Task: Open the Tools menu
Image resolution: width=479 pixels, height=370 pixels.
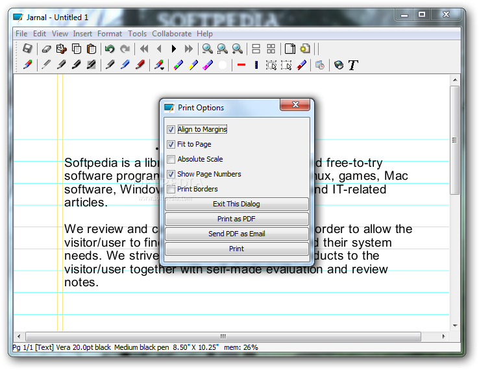Action: [x=137, y=34]
